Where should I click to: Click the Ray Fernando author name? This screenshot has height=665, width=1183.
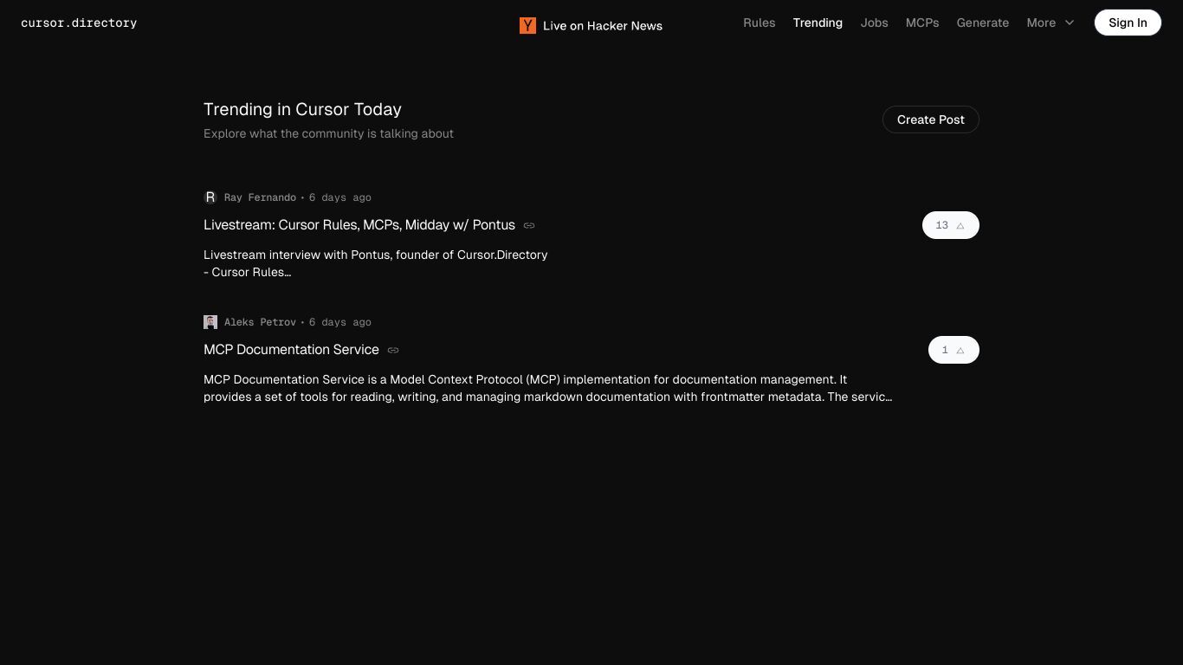[260, 197]
